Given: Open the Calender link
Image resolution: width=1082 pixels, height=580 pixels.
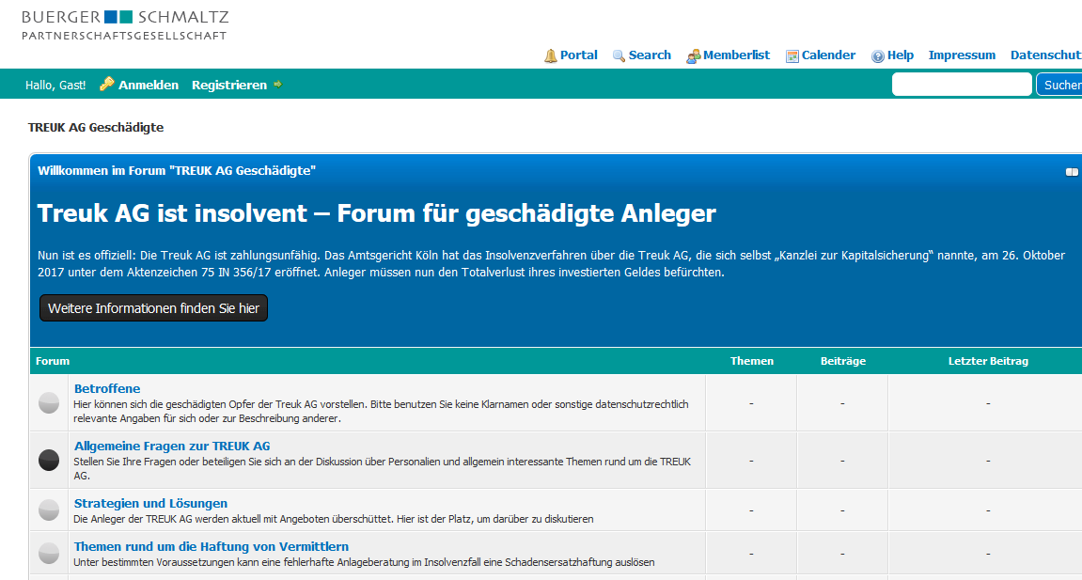Looking at the screenshot, I should (828, 55).
